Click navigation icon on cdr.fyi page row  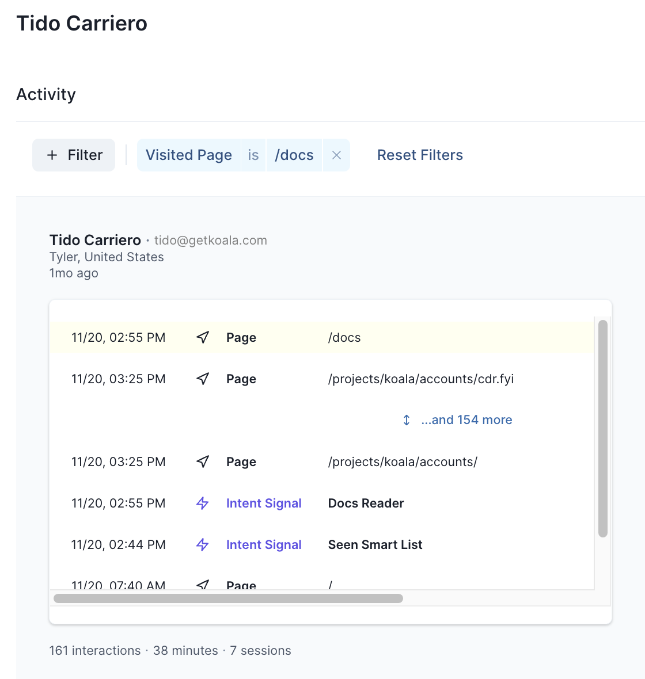pyautogui.click(x=203, y=379)
